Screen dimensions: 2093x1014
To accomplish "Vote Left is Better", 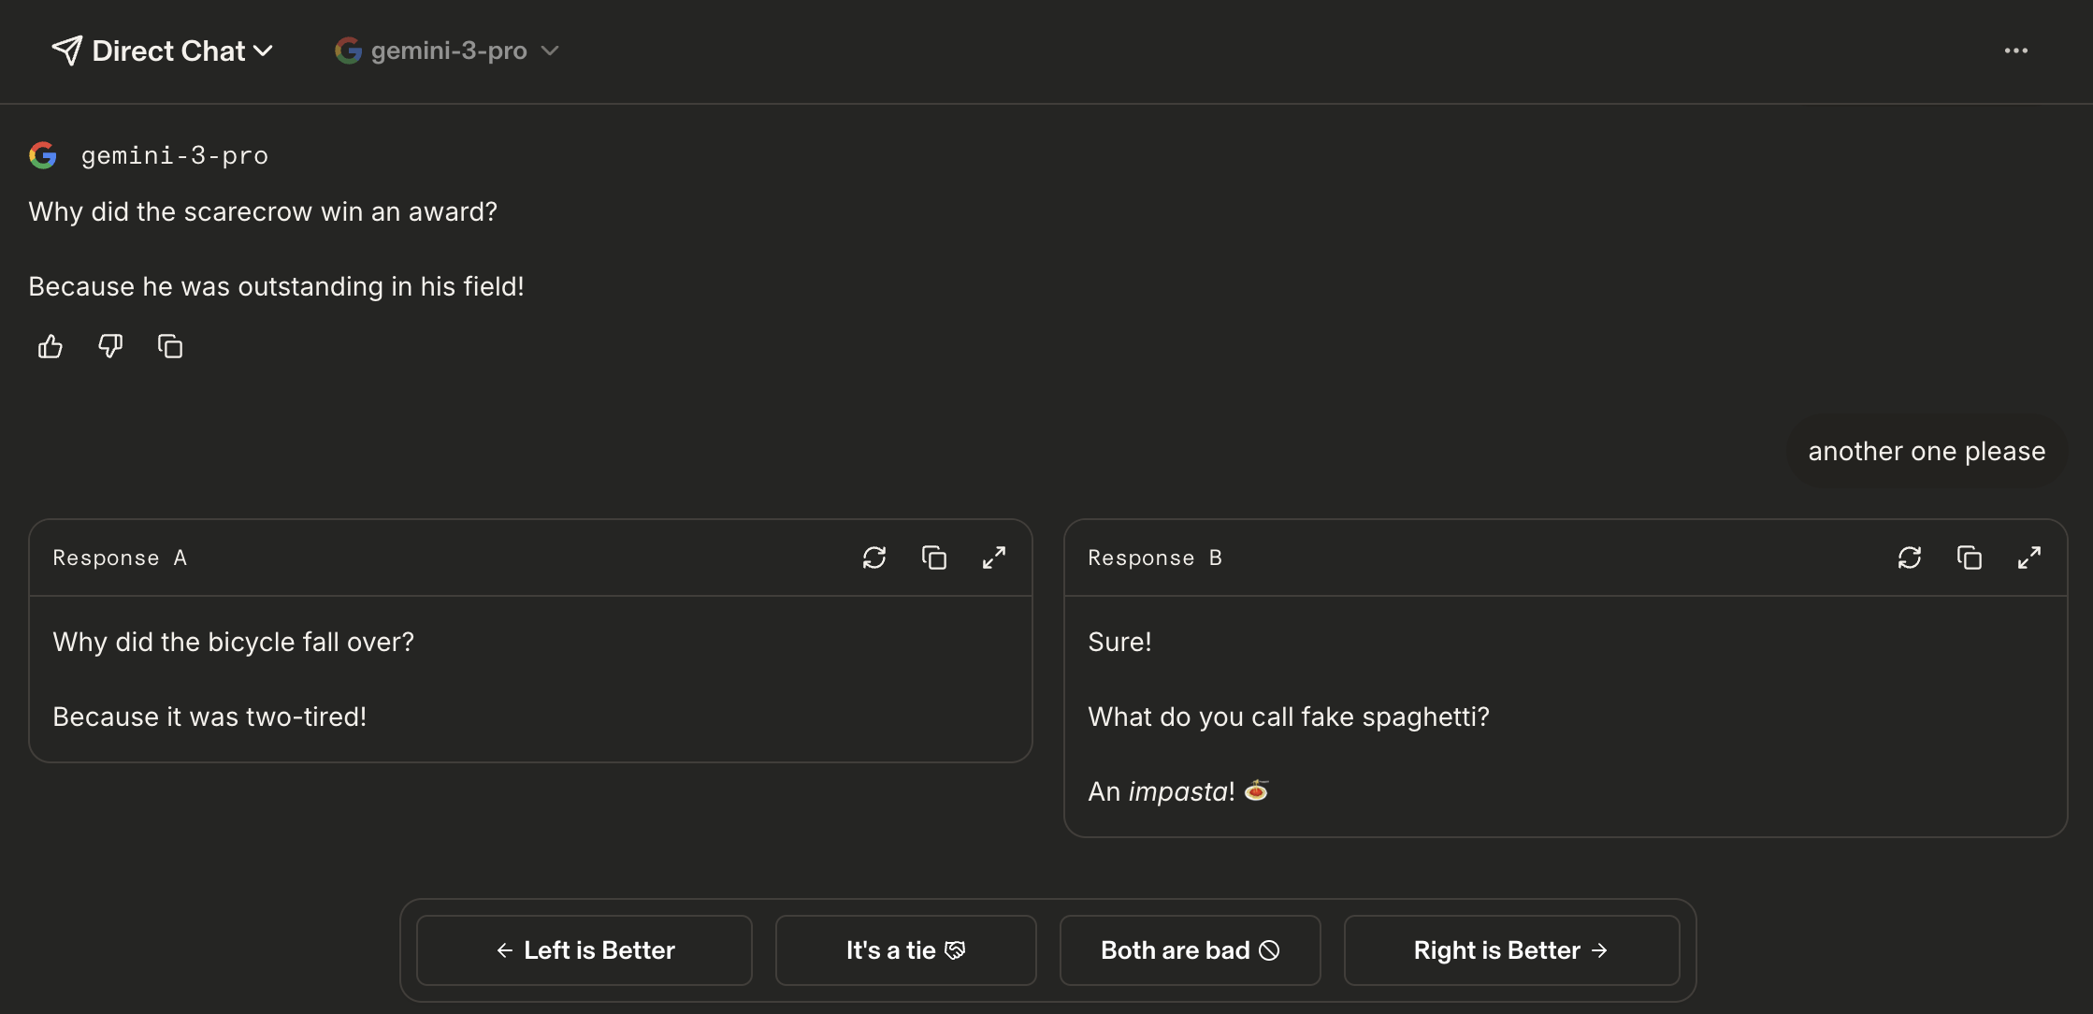I will click(x=585, y=950).
